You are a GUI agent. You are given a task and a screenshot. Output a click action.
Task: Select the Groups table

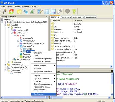click(x=29, y=49)
